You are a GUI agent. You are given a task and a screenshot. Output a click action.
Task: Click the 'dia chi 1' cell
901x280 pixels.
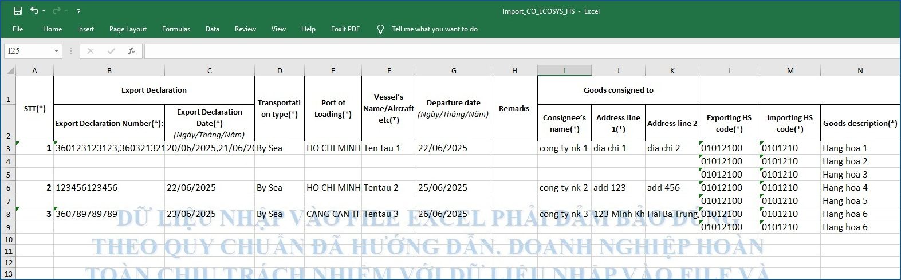coord(618,148)
